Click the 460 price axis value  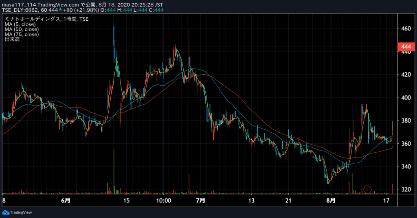tap(406, 29)
